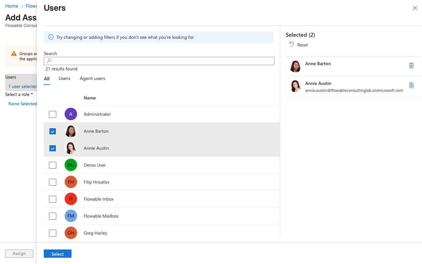Click the None Selected role link
The width and height of the screenshot is (422, 264).
[x=23, y=104]
